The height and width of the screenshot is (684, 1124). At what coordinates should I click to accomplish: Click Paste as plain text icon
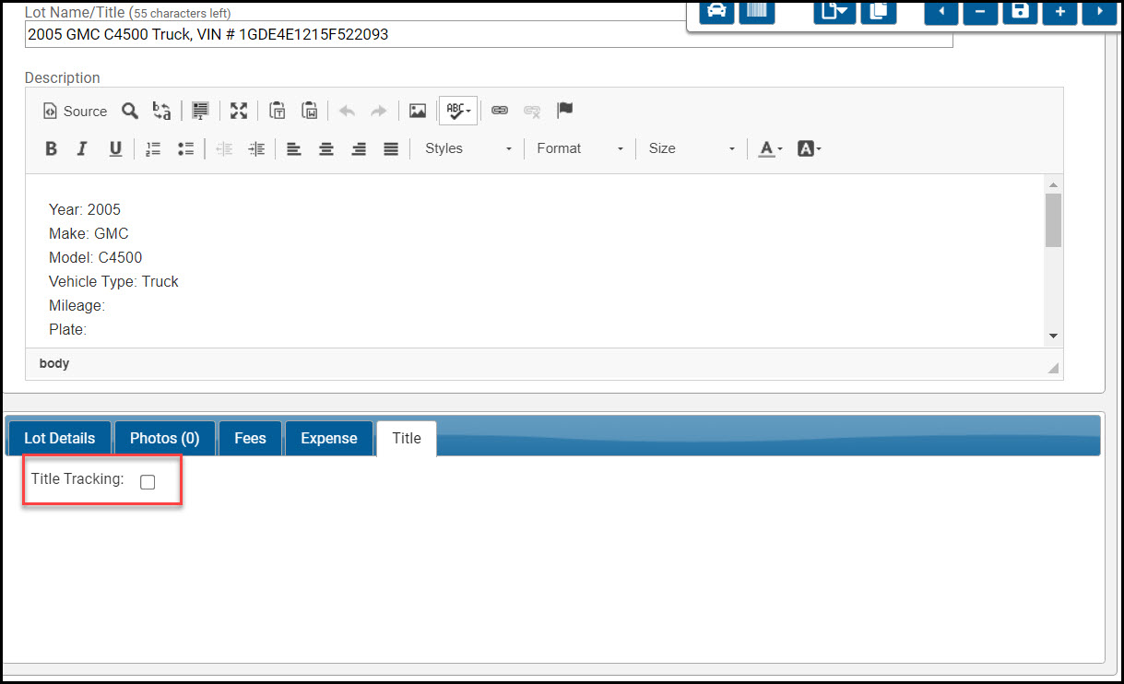coord(278,111)
